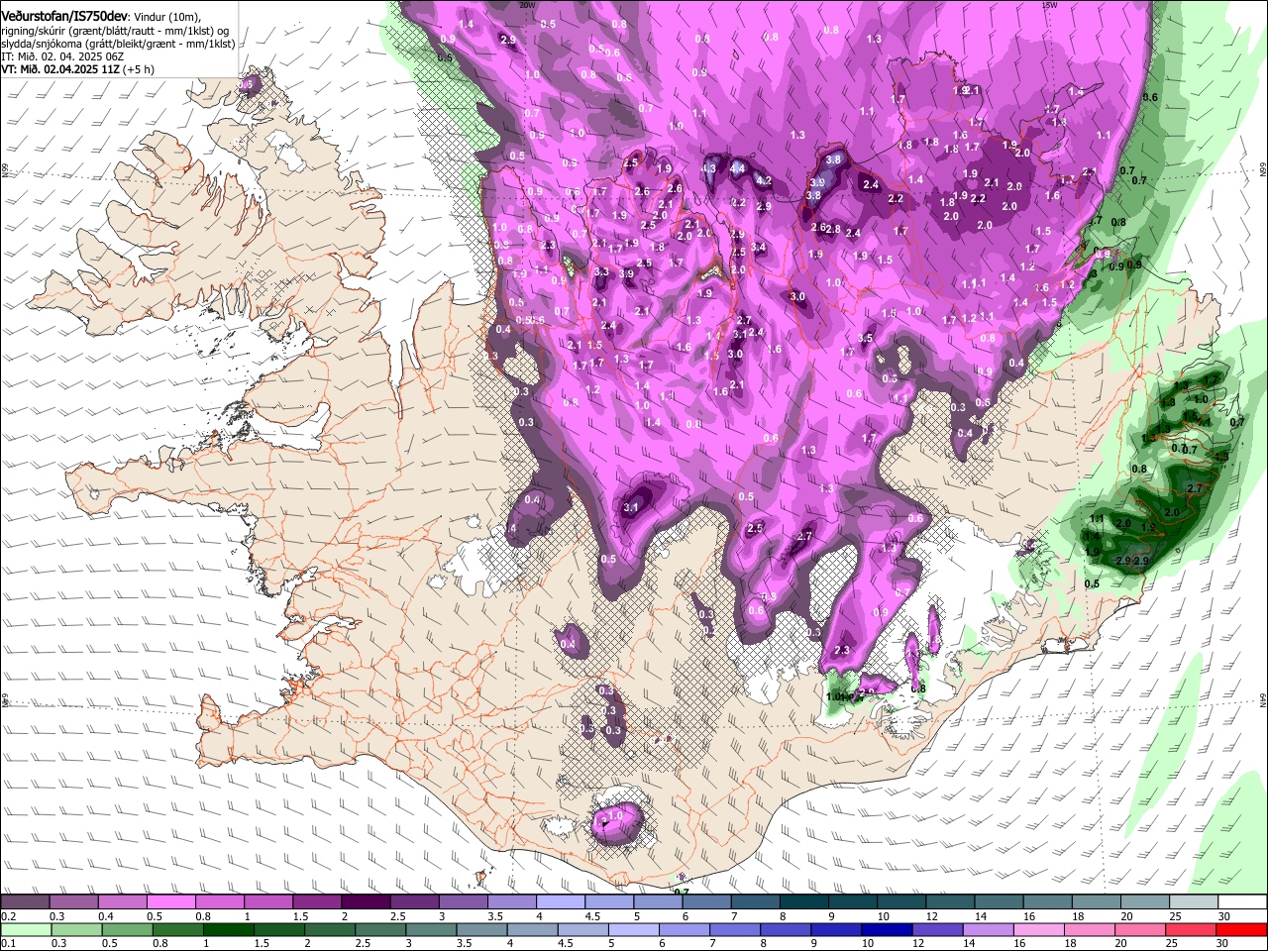This screenshot has height=951, width=1268.
Task: Click the '4.4' precipitation value on map
Action: 737,169
